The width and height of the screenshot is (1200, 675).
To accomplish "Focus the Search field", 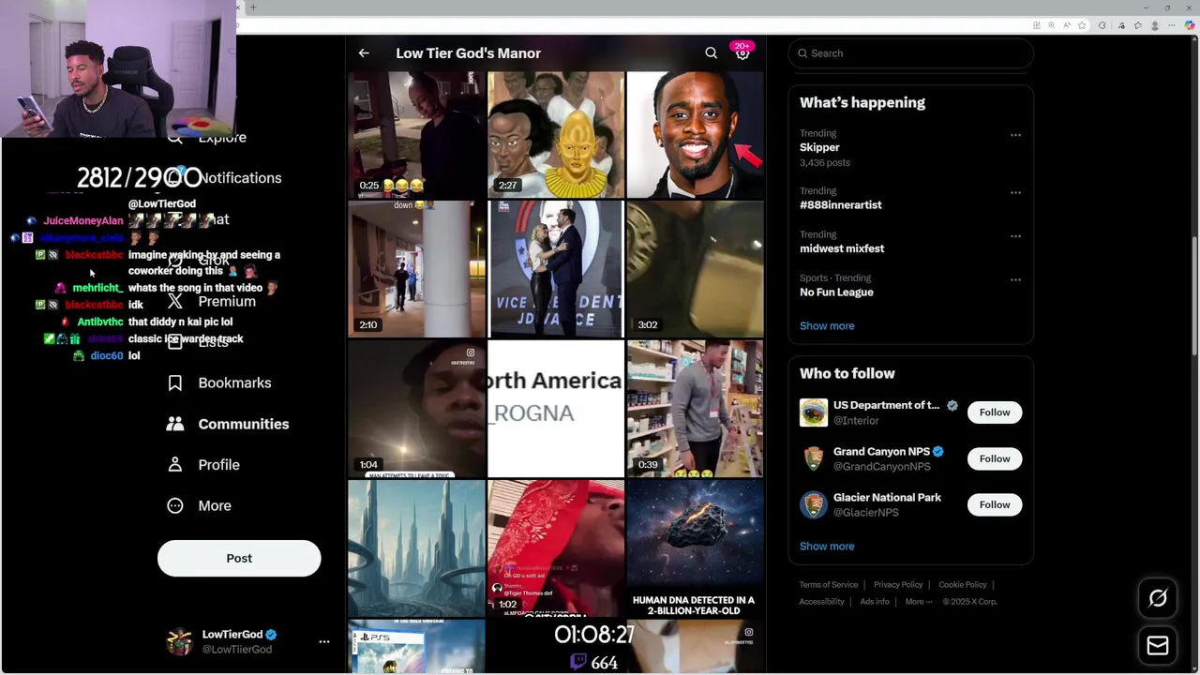I will [x=911, y=53].
